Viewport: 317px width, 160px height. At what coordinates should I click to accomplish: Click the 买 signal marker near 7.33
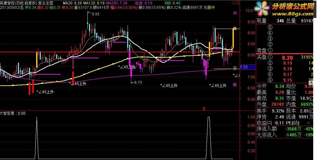click(235, 69)
